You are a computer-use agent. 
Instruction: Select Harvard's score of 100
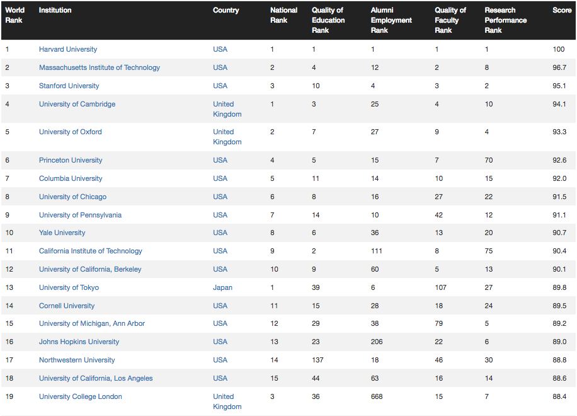tap(559, 49)
